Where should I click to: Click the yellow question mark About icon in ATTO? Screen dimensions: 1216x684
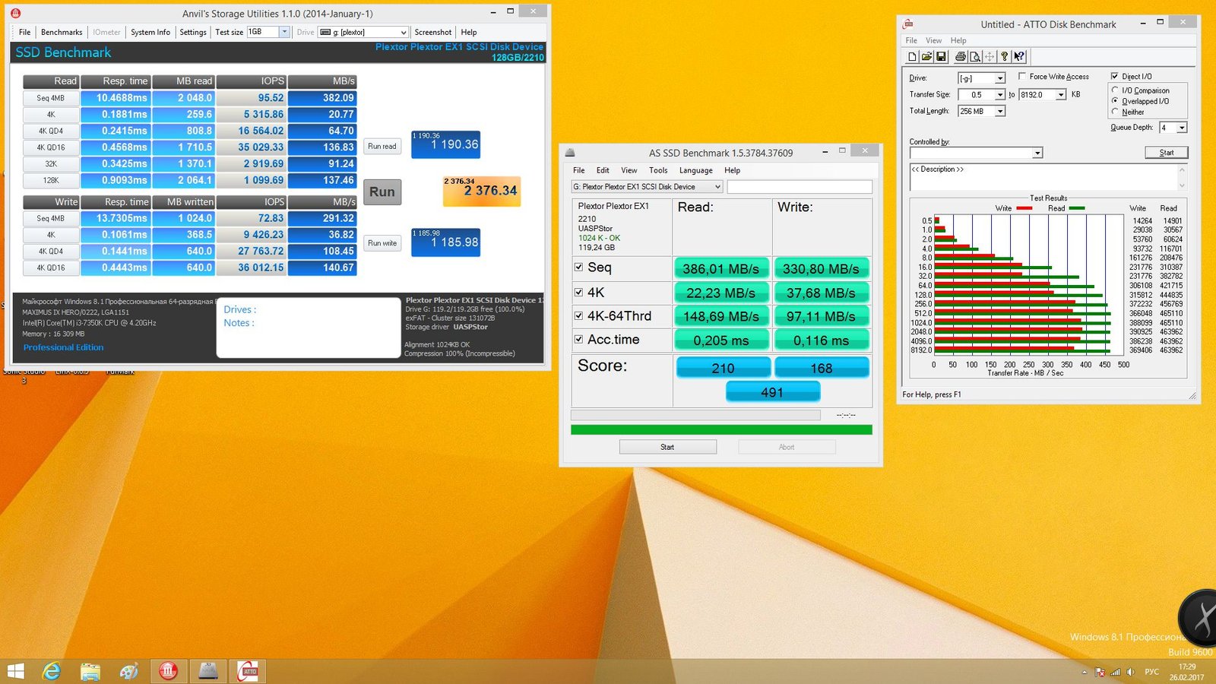[1004, 56]
